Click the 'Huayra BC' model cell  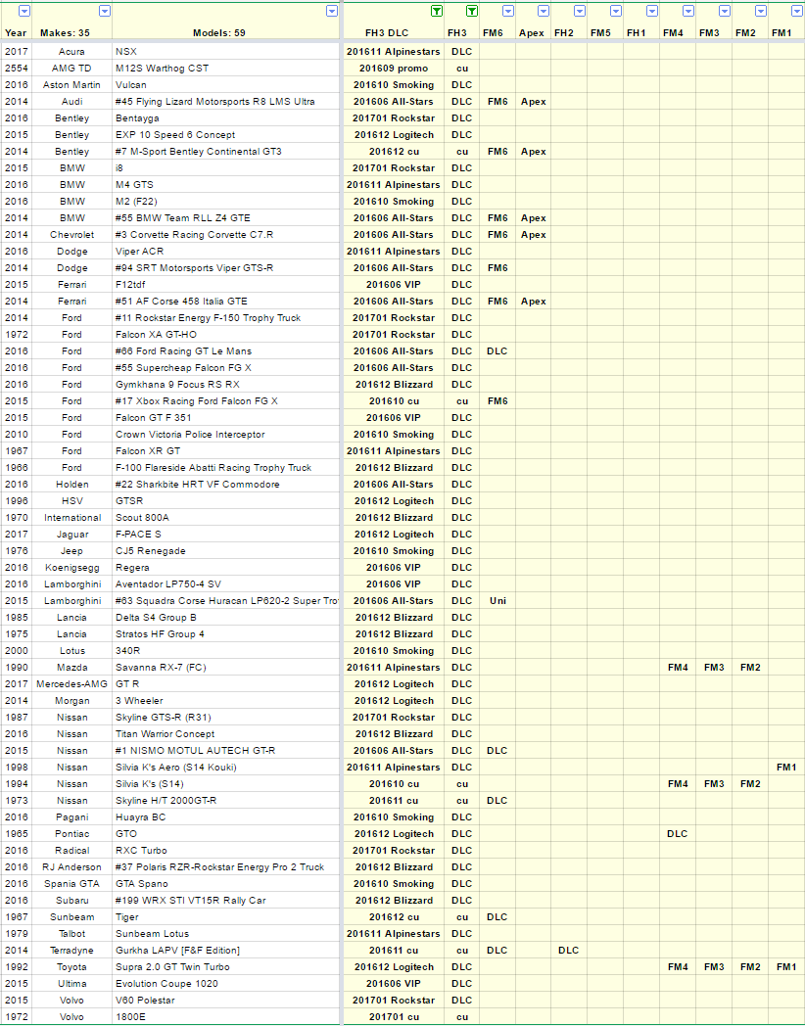pos(226,817)
